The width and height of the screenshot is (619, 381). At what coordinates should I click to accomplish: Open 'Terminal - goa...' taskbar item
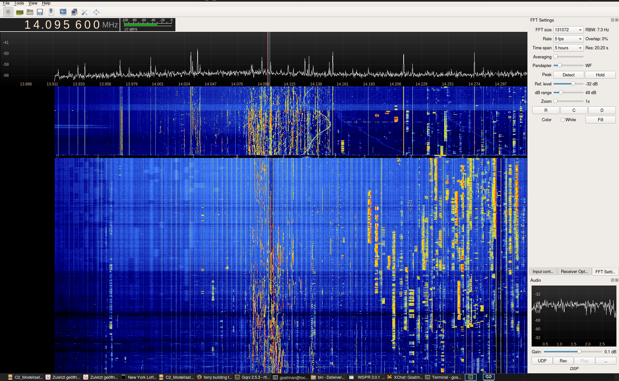pyautogui.click(x=443, y=377)
